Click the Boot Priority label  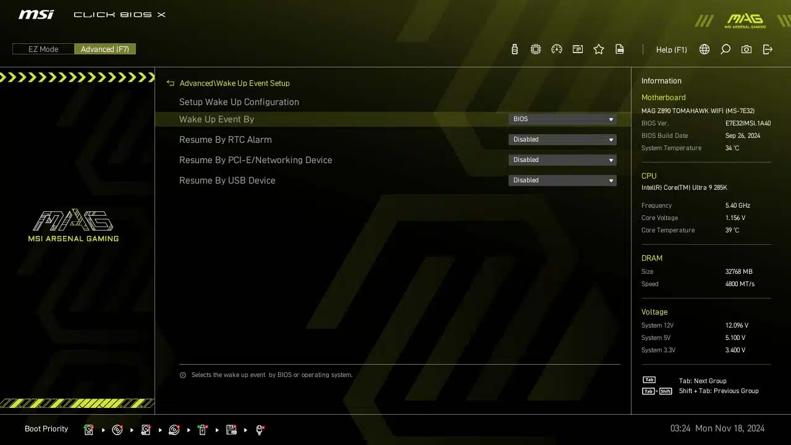pos(46,429)
